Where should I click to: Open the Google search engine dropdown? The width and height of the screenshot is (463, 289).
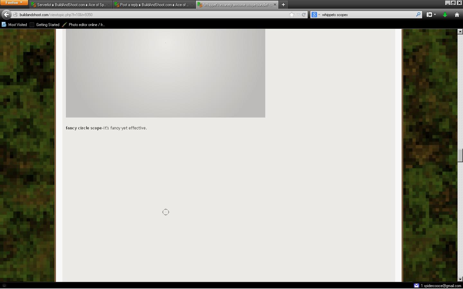315,14
